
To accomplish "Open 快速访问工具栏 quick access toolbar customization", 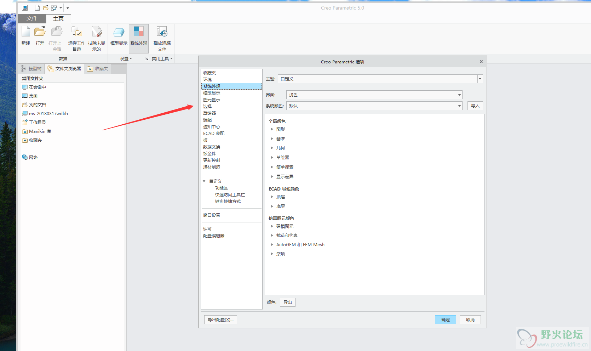I will pyautogui.click(x=230, y=195).
